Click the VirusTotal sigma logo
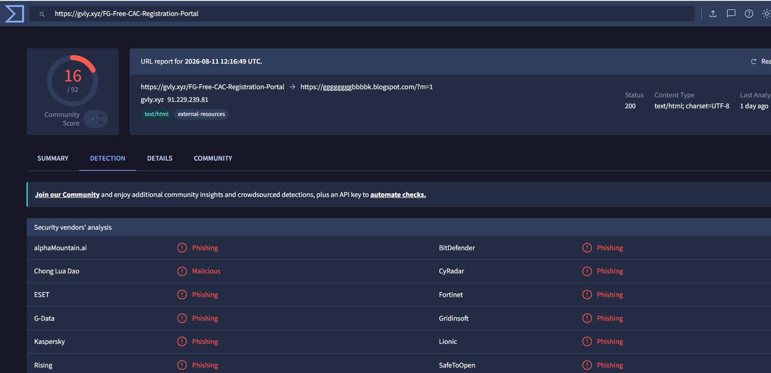The image size is (771, 373). point(14,14)
